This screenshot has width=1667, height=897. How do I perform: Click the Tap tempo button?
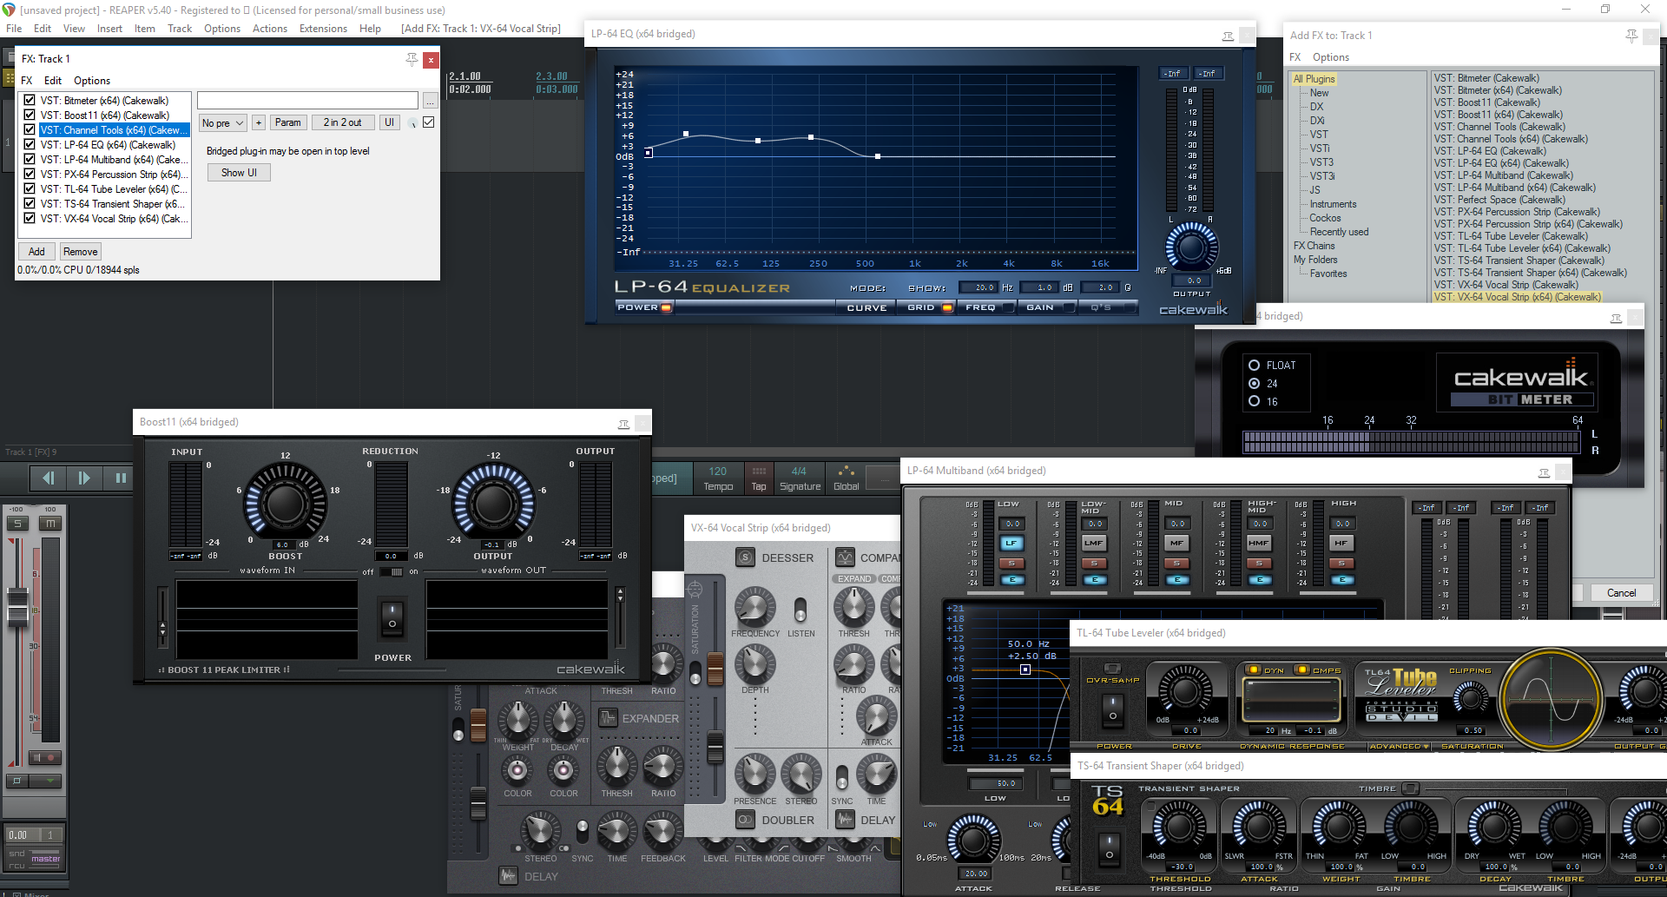pyautogui.click(x=758, y=478)
